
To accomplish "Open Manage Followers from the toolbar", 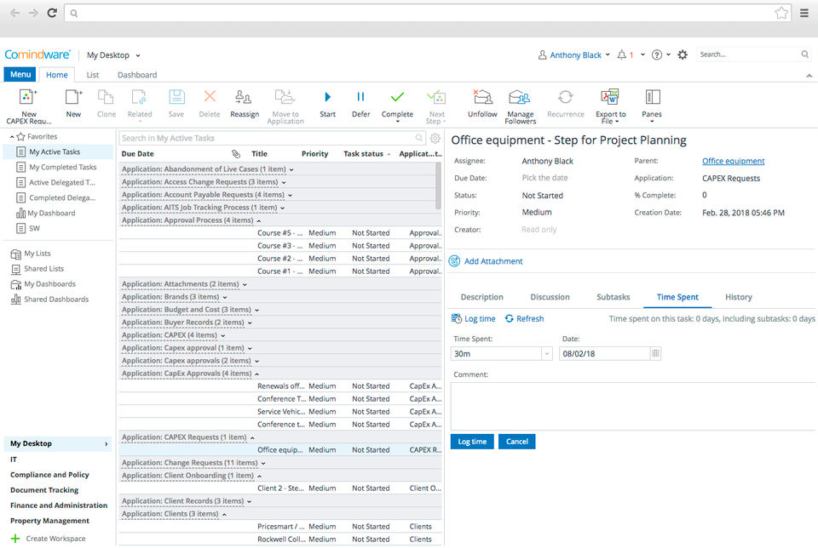I will pyautogui.click(x=520, y=98).
